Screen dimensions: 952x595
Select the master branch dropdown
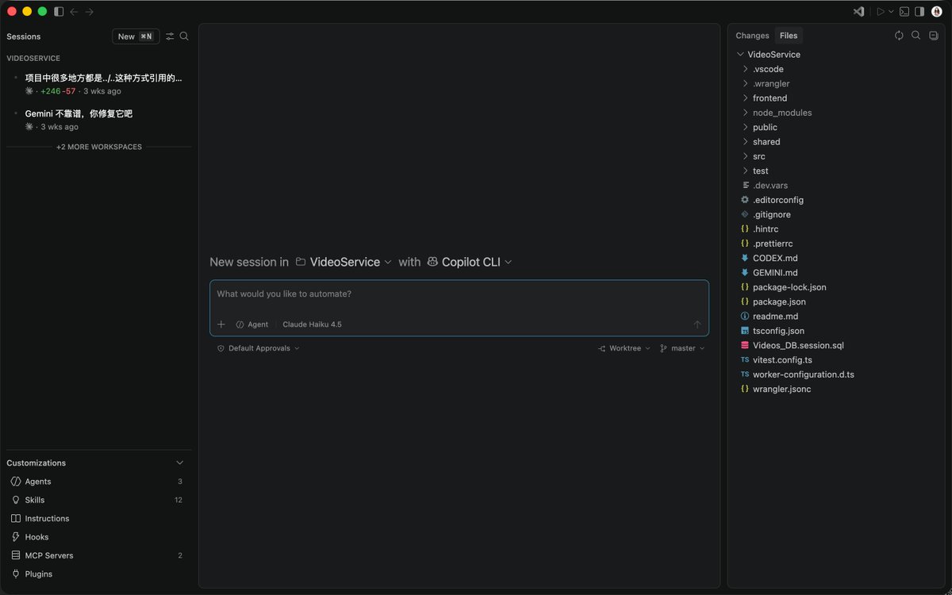[682, 348]
